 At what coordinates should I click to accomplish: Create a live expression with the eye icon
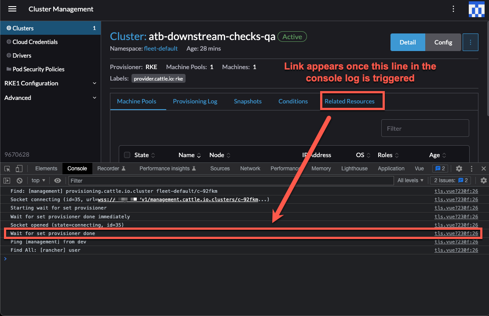tap(57, 180)
